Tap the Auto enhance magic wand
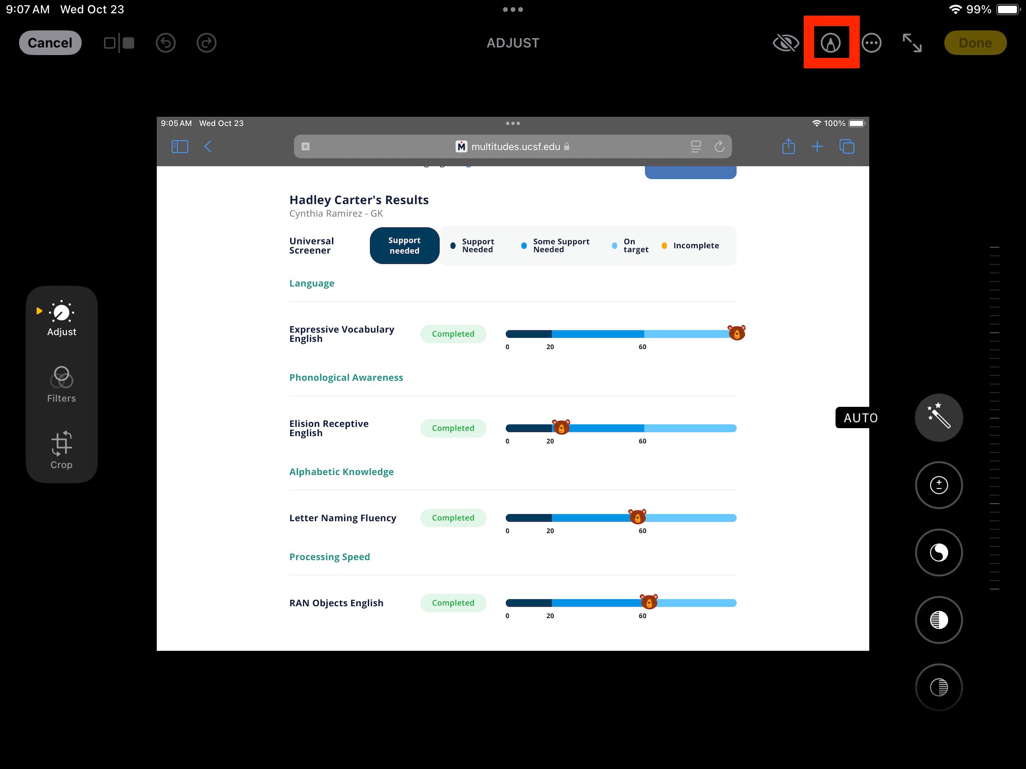The image size is (1026, 769). click(x=939, y=418)
